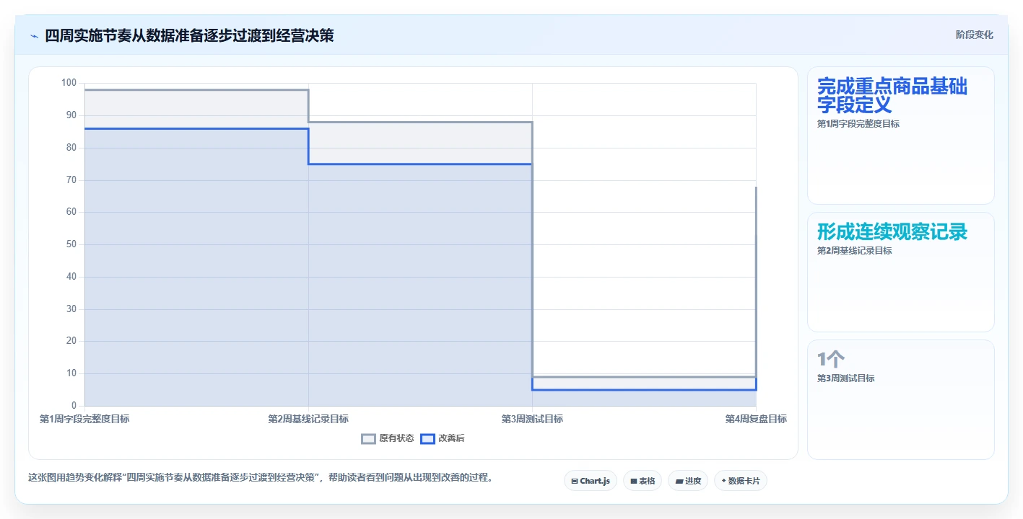Toggle the 原有状态 legend item
1023x519 pixels.
click(x=388, y=438)
